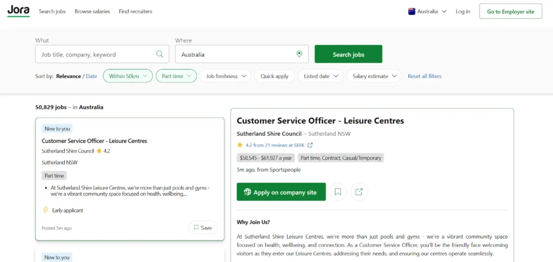The width and height of the screenshot is (553, 262).
Task: Click the Part time badge on job card
Action: (x=54, y=175)
